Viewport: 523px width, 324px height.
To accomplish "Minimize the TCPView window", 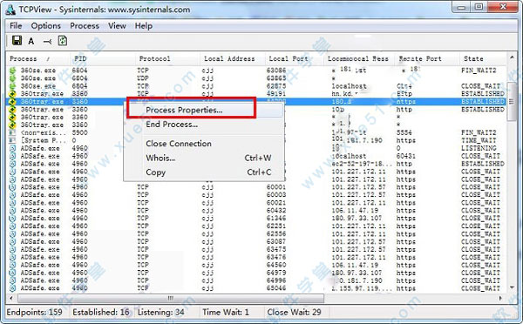I will coord(462,7).
